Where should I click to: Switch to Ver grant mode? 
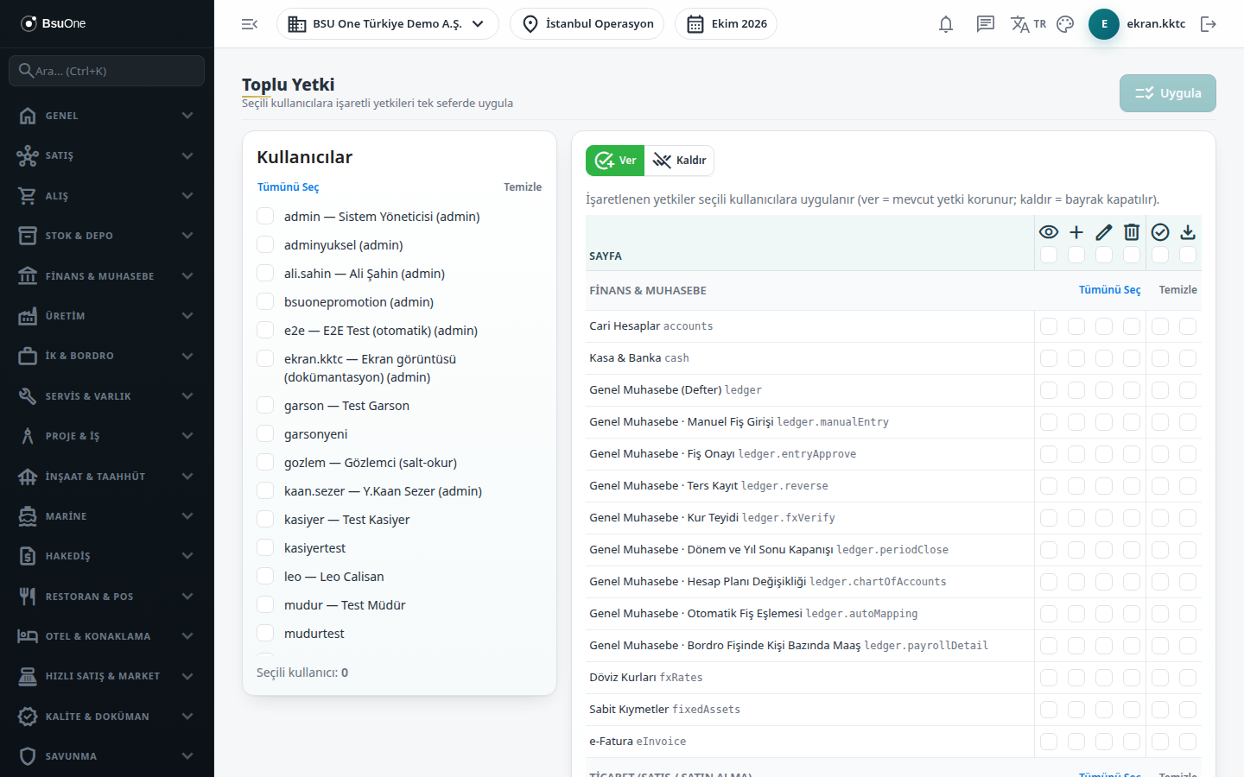615,161
